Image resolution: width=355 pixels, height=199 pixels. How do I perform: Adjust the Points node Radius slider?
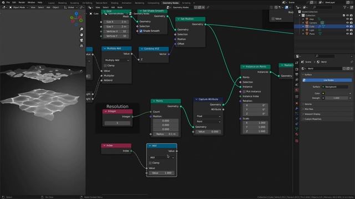click(x=166, y=134)
